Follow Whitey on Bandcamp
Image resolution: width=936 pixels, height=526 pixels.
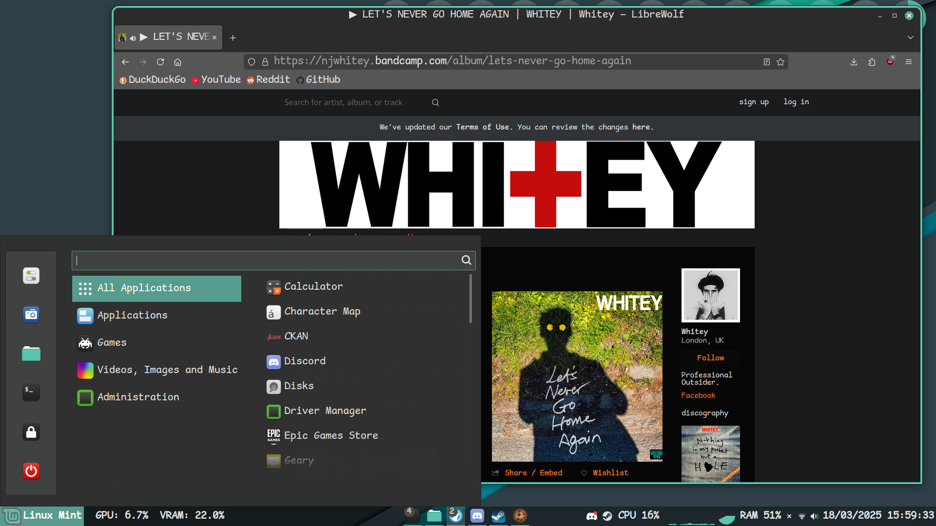point(710,358)
